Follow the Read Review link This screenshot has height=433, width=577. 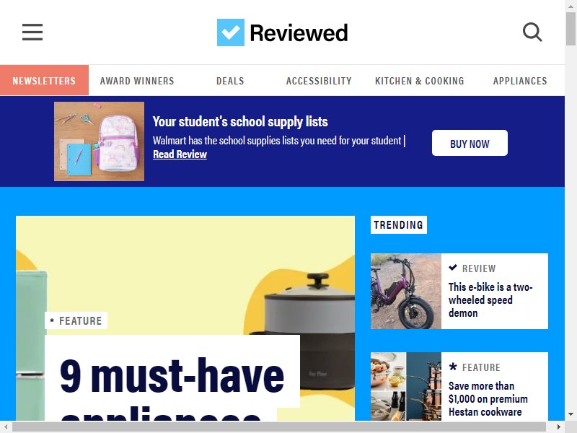180,154
